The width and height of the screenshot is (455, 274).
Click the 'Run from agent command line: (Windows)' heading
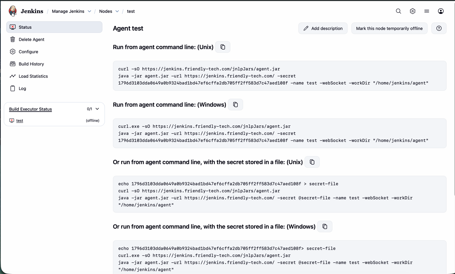[170, 105]
